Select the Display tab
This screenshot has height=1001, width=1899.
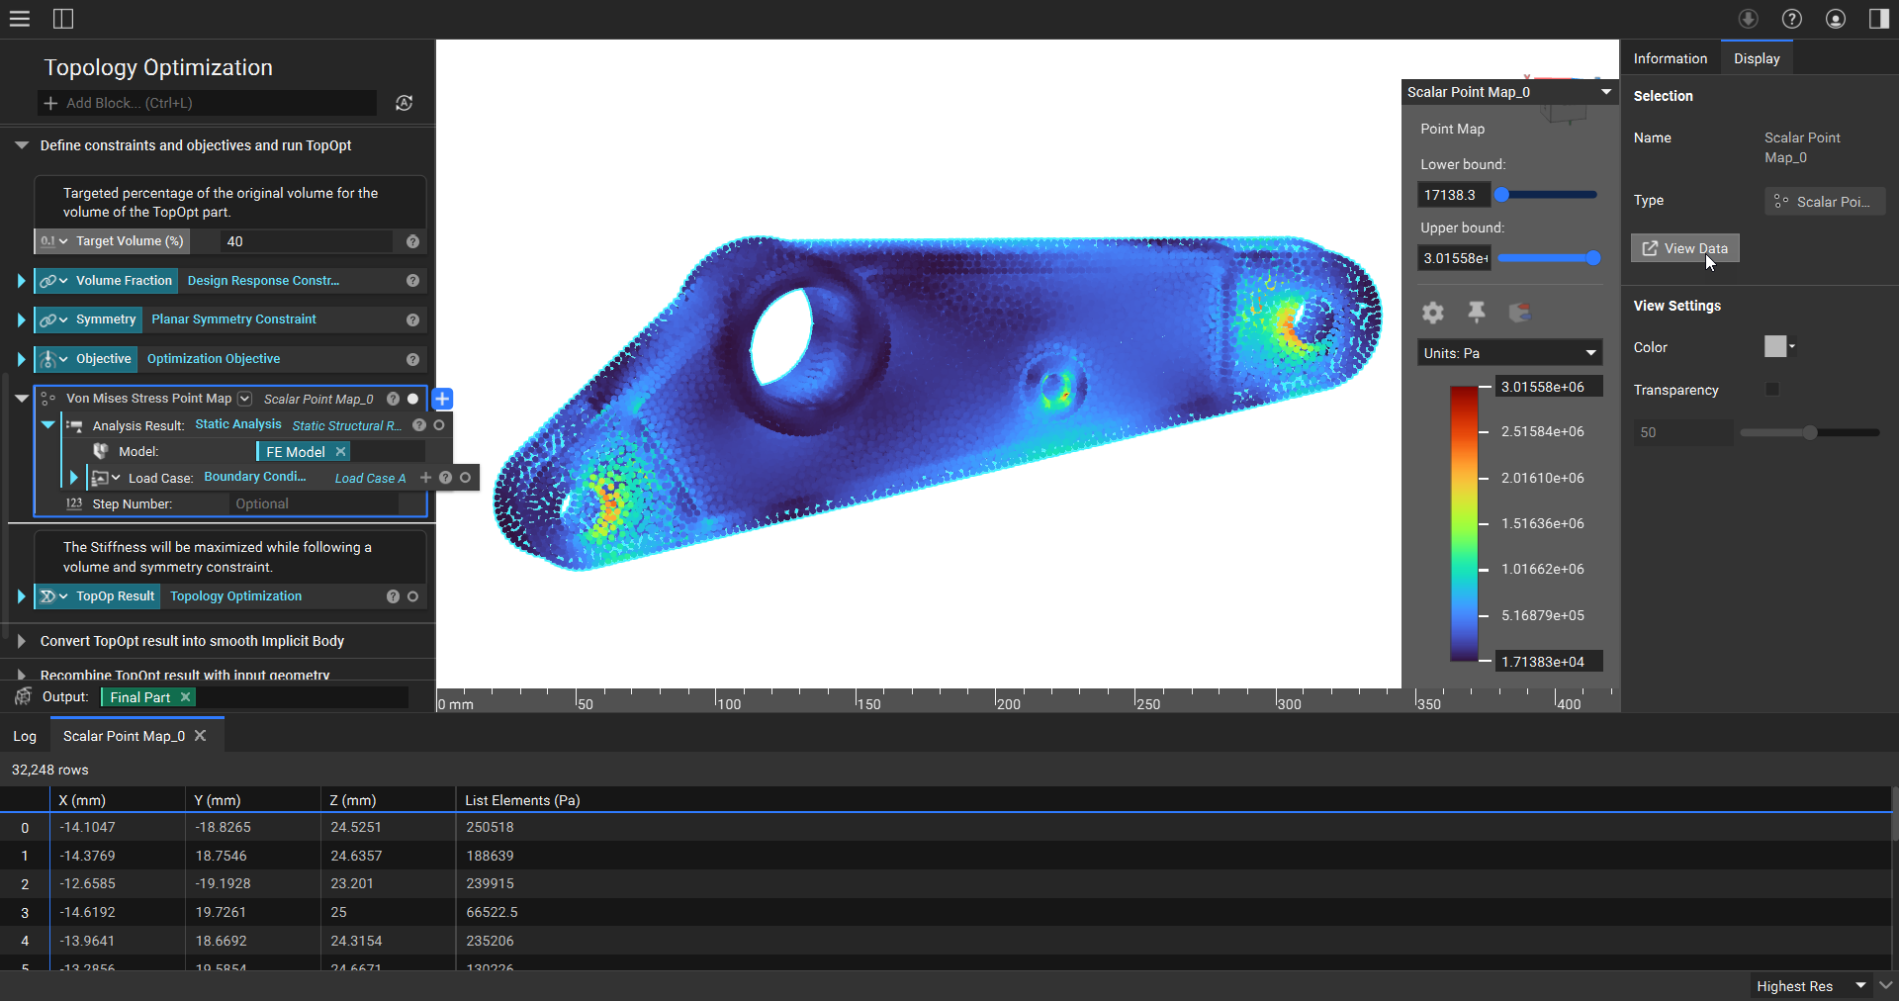coord(1757,58)
